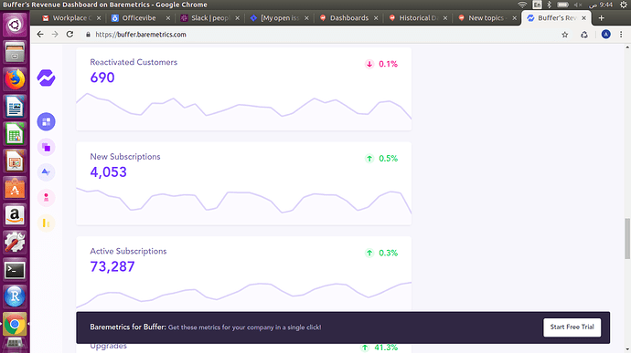The height and width of the screenshot is (353, 631).
Task: Open Amazon launcher in the dock
Action: coord(15,215)
